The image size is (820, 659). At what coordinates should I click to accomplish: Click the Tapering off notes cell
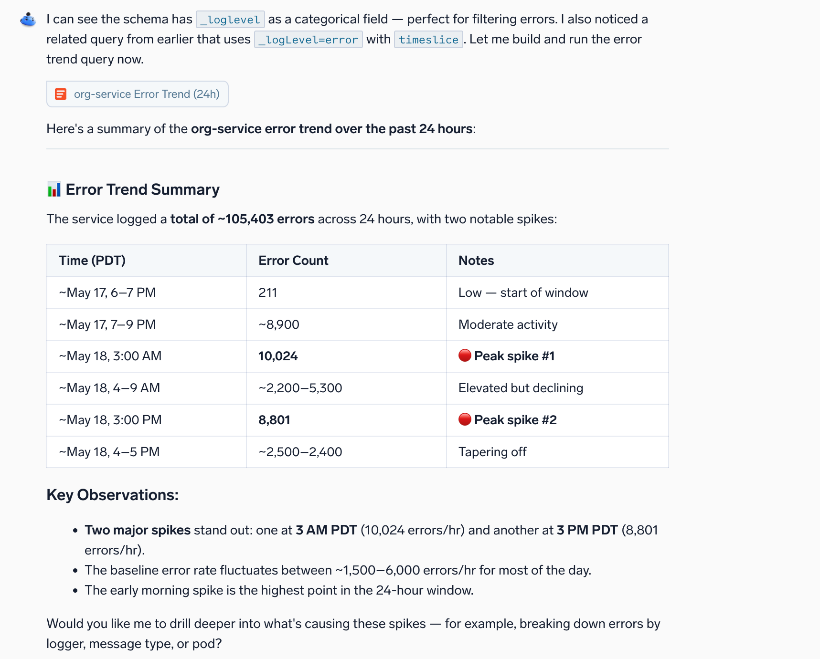[557, 452]
